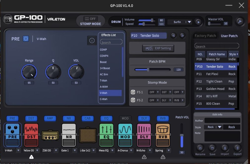Adjust the Patch VOL vertical slider
Image resolution: width=250 pixels, height=164 pixels.
coord(182,136)
